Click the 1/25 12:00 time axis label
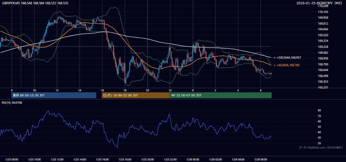Viewport: 346px width, 162px height. pyautogui.click(x=57, y=160)
